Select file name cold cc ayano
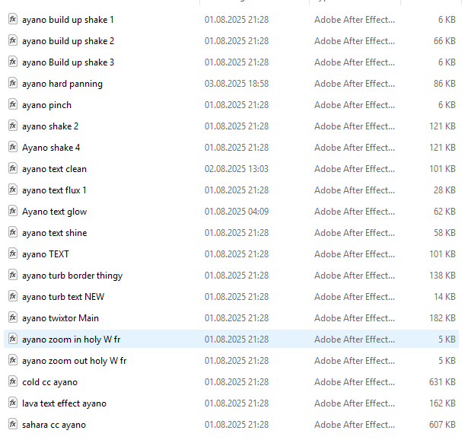Viewport: 471px width, 440px height. pyautogui.click(x=50, y=383)
